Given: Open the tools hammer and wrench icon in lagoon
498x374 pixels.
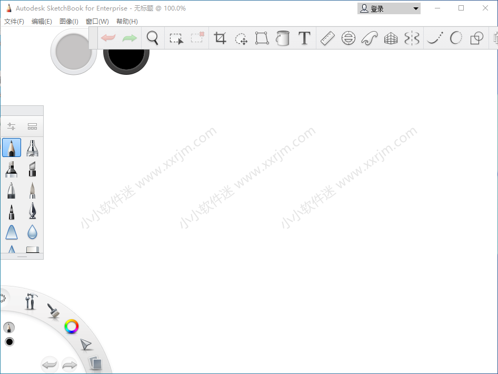Looking at the screenshot, I should tap(31, 301).
